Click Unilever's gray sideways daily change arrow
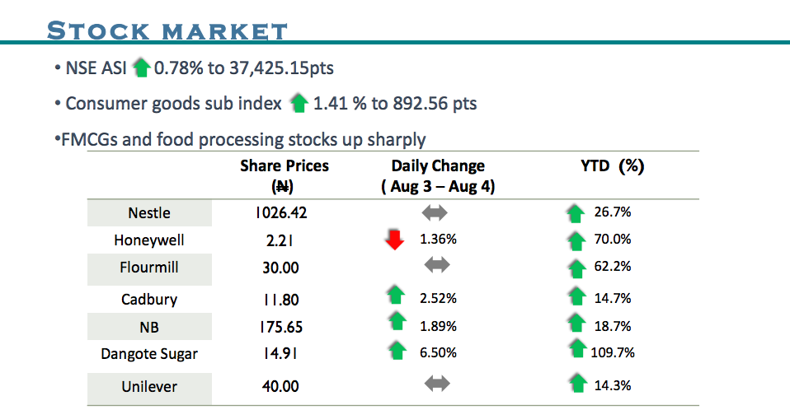The width and height of the screenshot is (790, 410). point(435,384)
